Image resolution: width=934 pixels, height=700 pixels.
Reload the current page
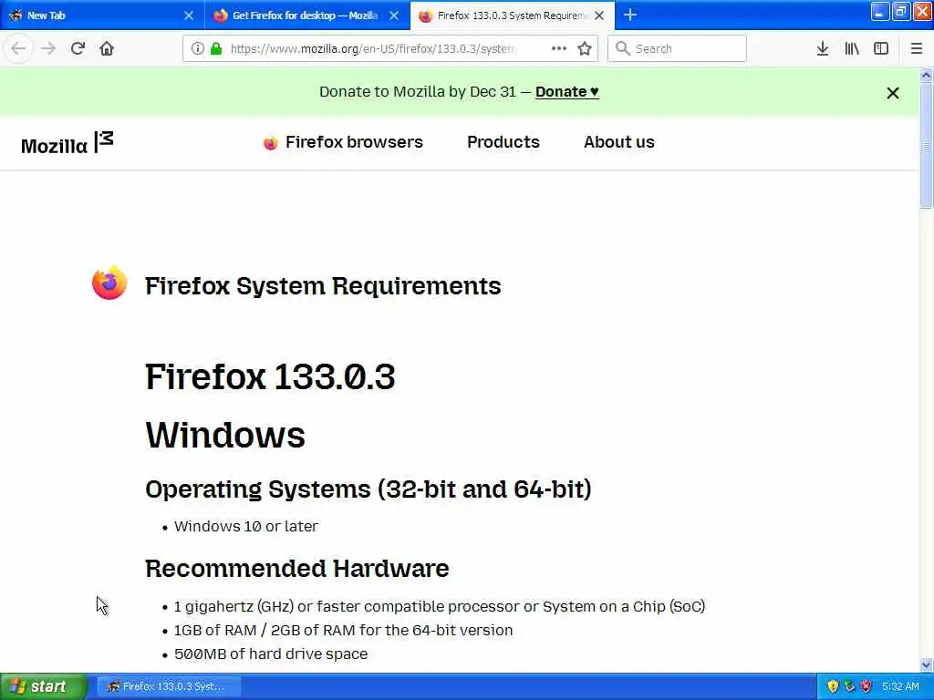pyautogui.click(x=78, y=48)
